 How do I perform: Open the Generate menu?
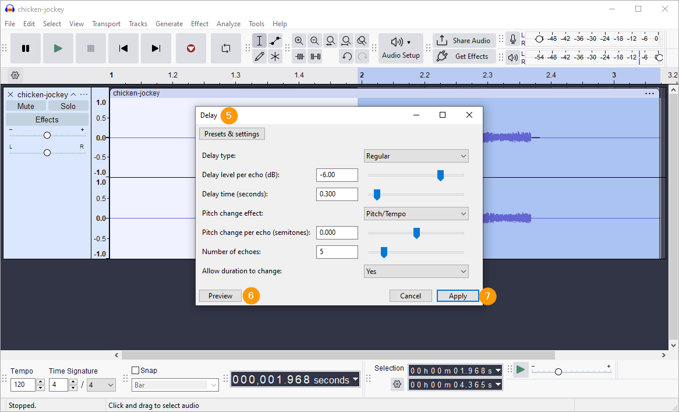[x=169, y=24]
